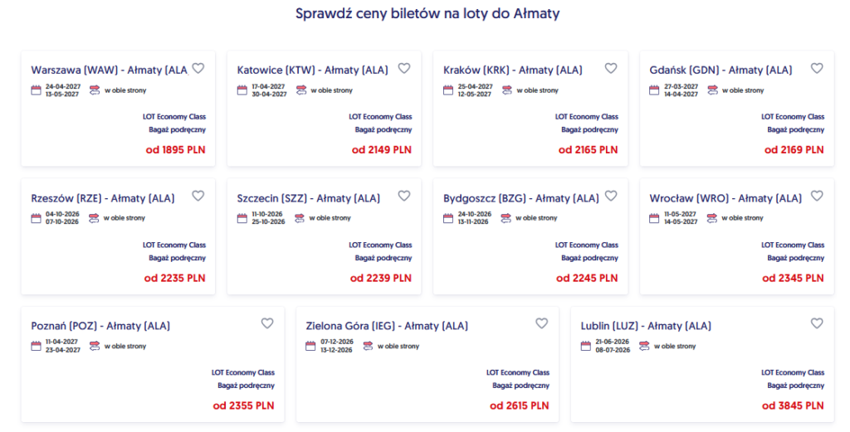The width and height of the screenshot is (850, 432).
Task: Favorite the Zielona Góra (IEG) flight
Action: (x=542, y=323)
